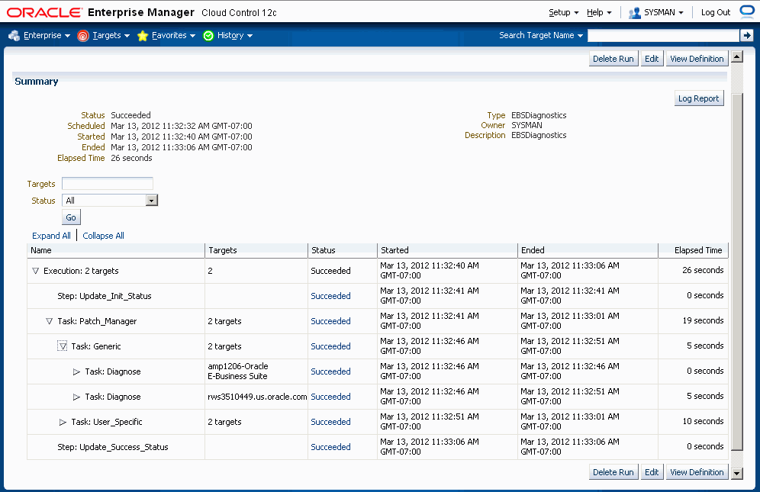Click the Edit button below the table
This screenshot has width=760, height=492.
coord(652,472)
